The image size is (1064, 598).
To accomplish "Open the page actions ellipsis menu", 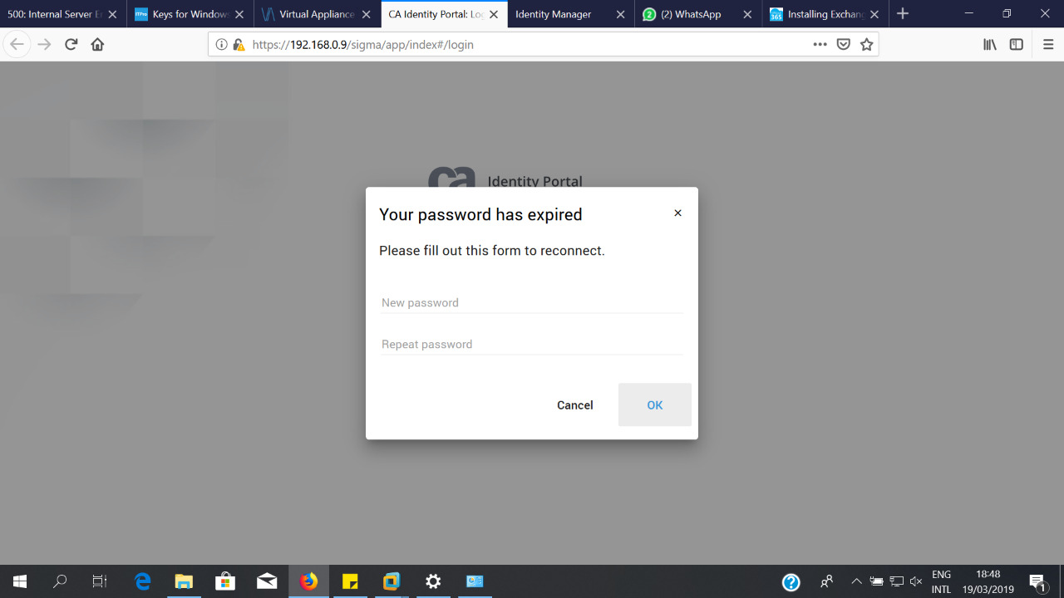I will (820, 45).
